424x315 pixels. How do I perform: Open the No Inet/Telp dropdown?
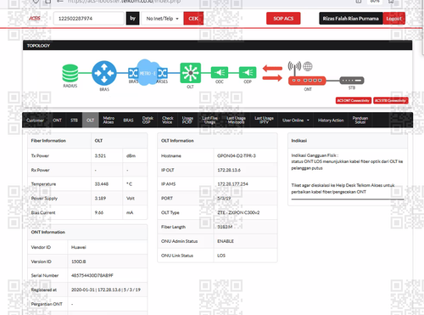(x=162, y=19)
